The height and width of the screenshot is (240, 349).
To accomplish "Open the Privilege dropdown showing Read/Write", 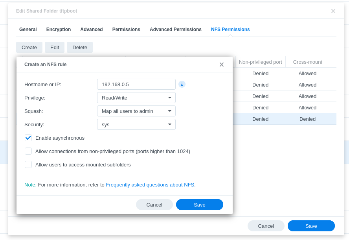I will click(136, 98).
